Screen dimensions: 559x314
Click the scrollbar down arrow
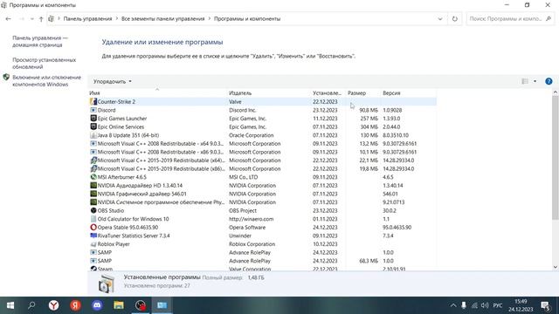(556, 268)
